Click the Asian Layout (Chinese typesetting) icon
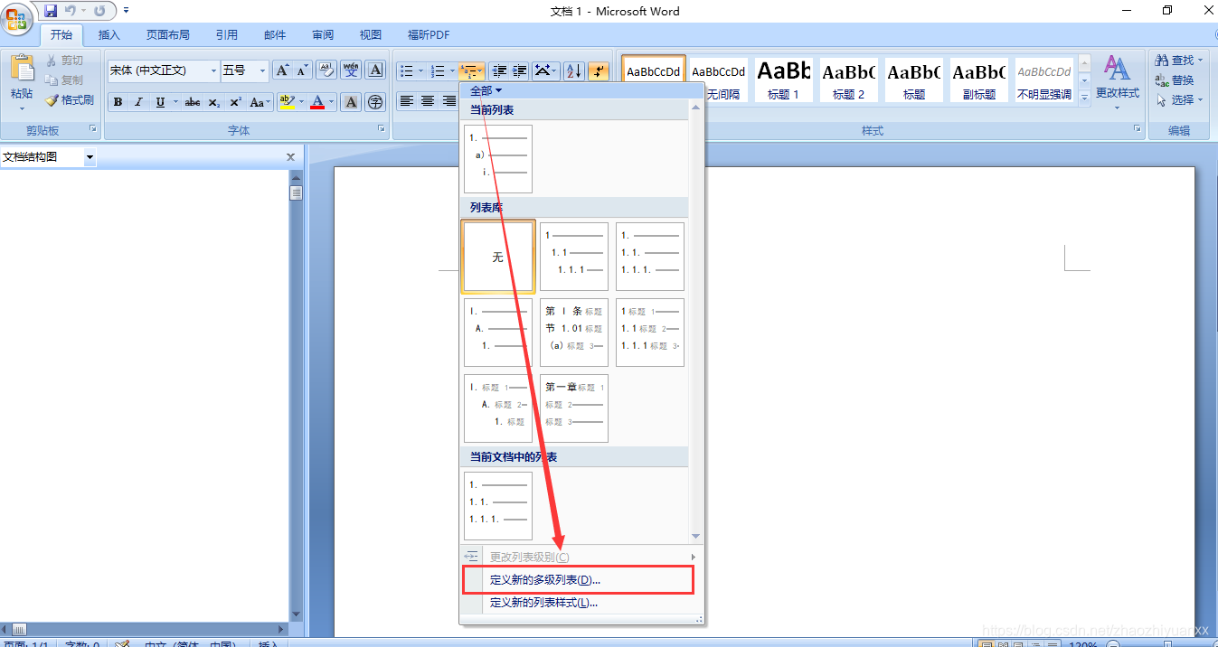Screen dimensions: 1218x647 (x=545, y=70)
